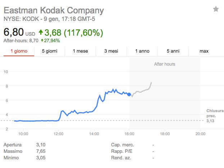
Task: Switch to the 1 anno view
Action: tap(142, 51)
